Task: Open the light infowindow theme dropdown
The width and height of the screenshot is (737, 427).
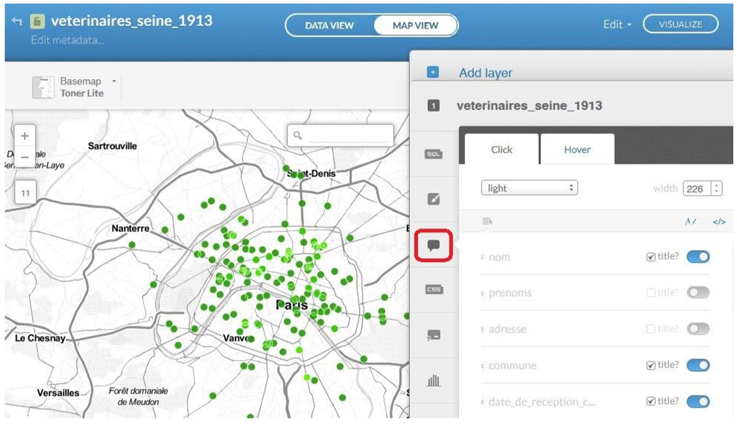Action: tap(529, 188)
